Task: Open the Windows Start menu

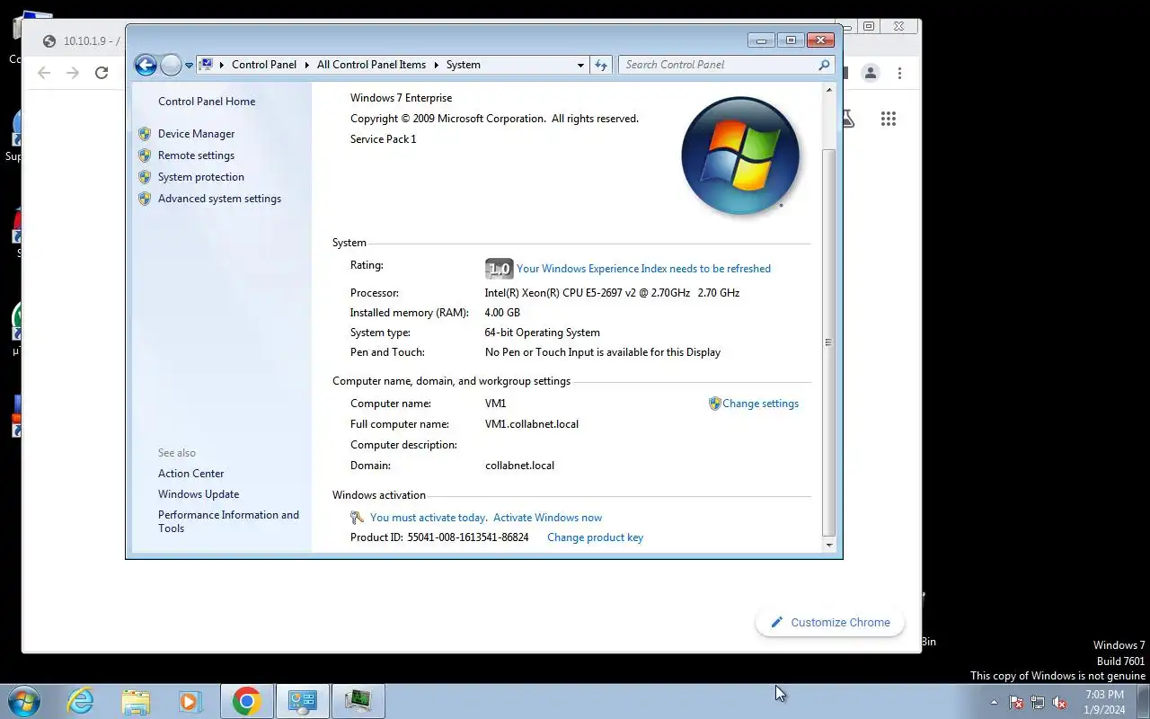Action: [24, 701]
